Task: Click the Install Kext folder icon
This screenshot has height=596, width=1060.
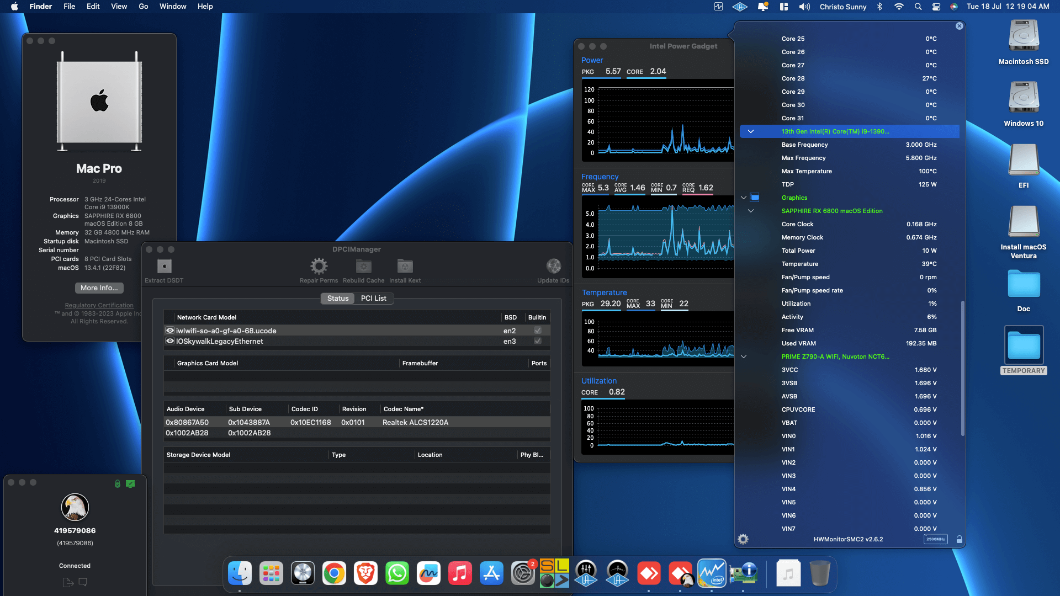Action: 405,267
